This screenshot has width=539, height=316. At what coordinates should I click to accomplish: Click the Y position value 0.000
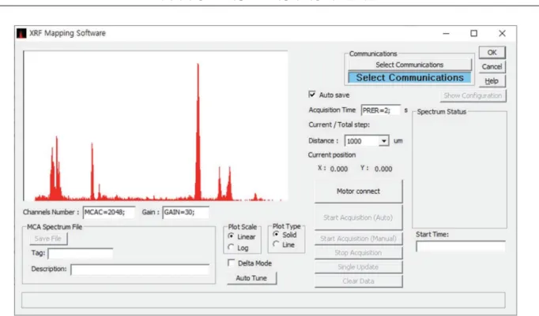click(x=383, y=169)
